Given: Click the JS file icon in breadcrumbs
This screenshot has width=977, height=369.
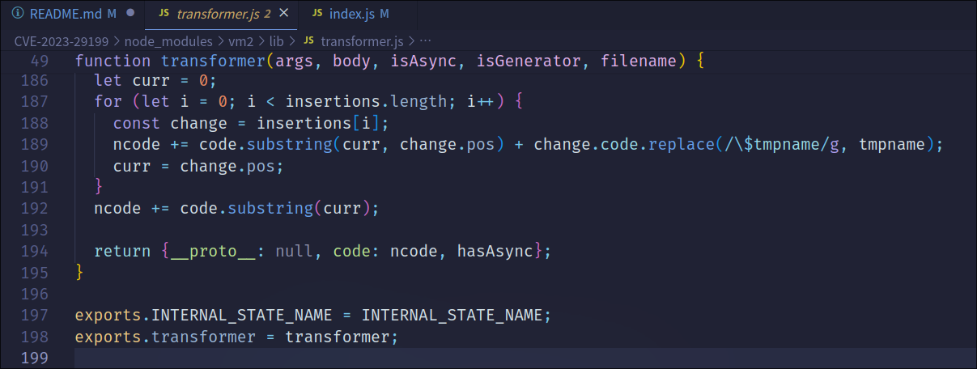Looking at the screenshot, I should point(308,40).
